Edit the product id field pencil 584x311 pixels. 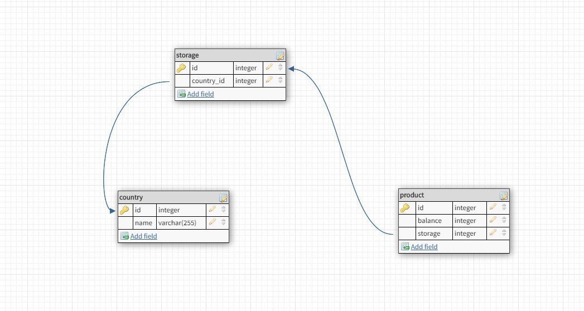tap(493, 207)
